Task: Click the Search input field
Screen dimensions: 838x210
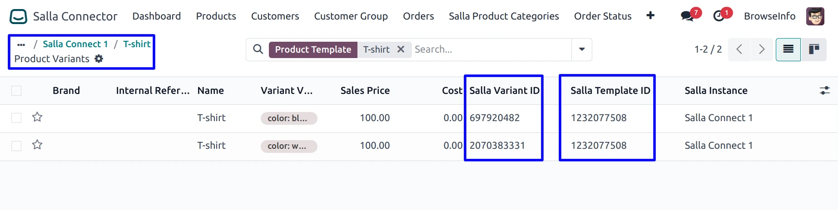Action: pyautogui.click(x=491, y=49)
